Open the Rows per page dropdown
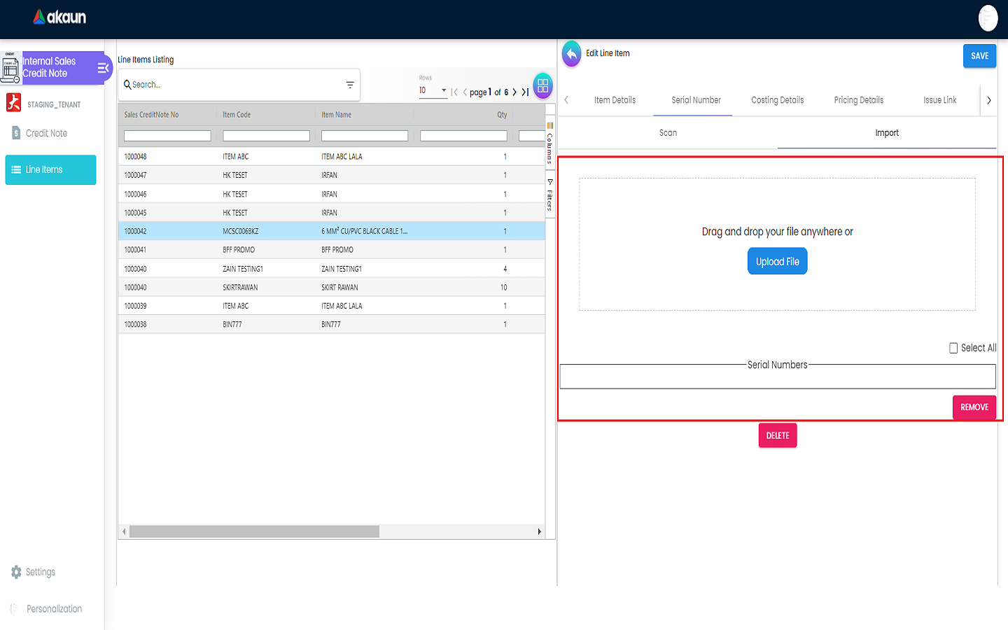This screenshot has height=630, width=1008. pyautogui.click(x=433, y=90)
